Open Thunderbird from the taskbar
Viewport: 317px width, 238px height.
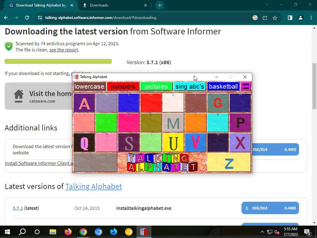pyautogui.click(x=113, y=232)
